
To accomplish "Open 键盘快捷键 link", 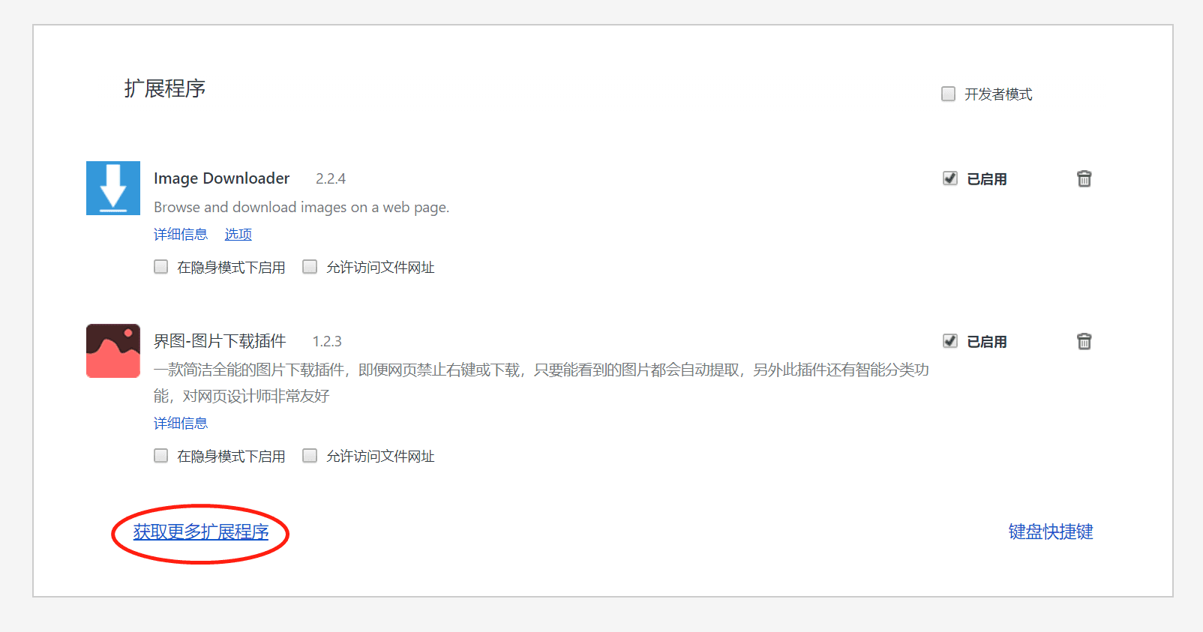I will (x=1050, y=532).
